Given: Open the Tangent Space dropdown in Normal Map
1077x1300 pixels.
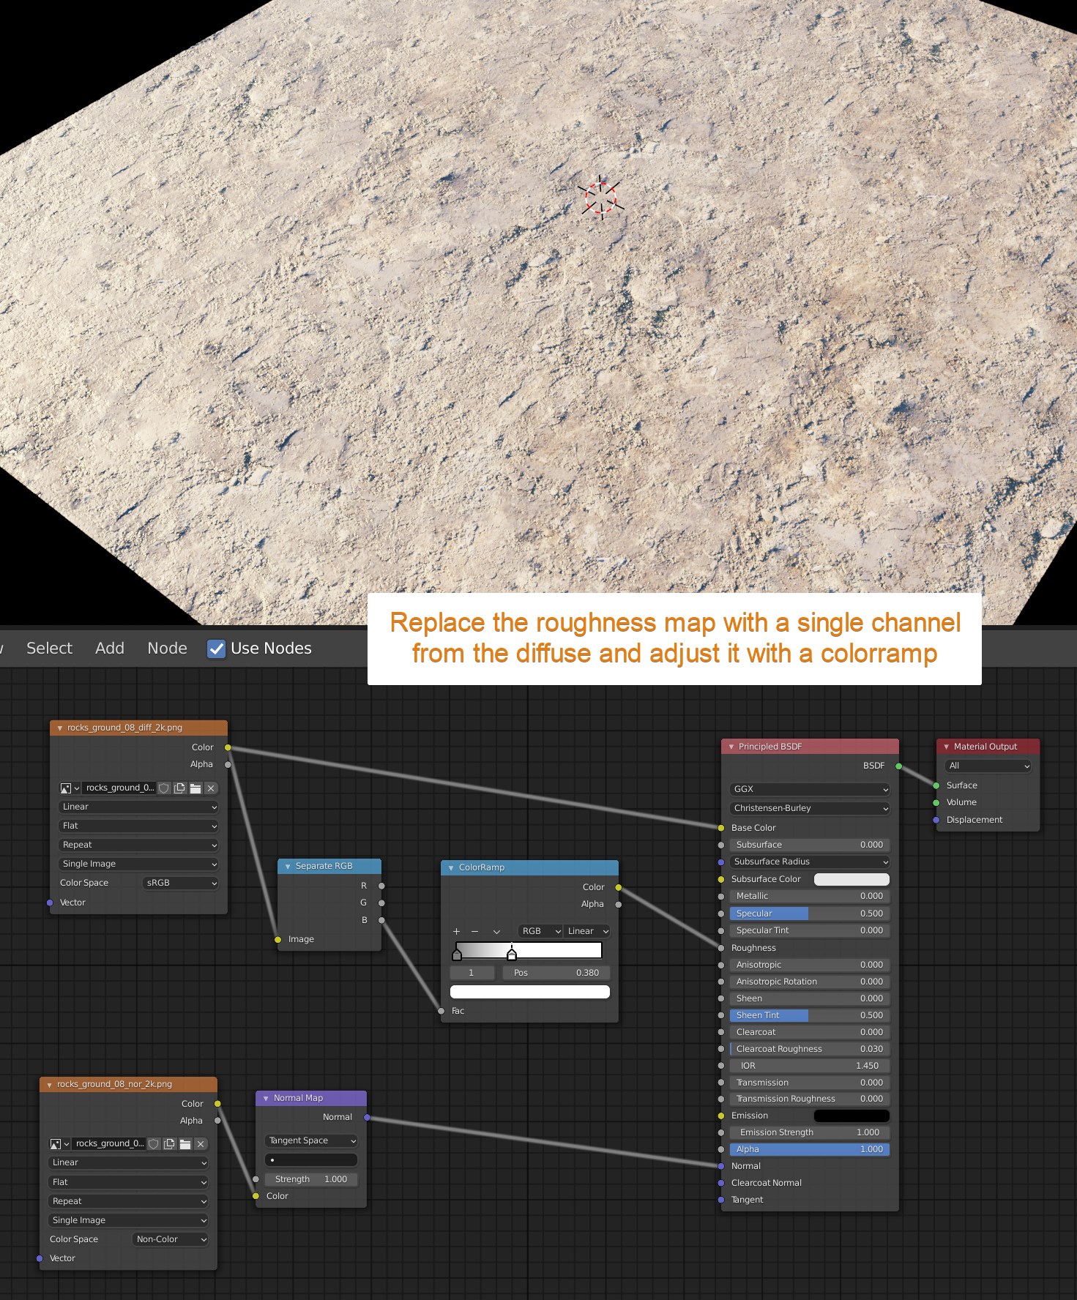Looking at the screenshot, I should (x=311, y=1140).
